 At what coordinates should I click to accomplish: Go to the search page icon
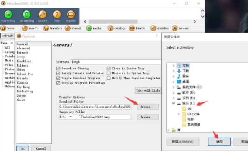[25, 28]
